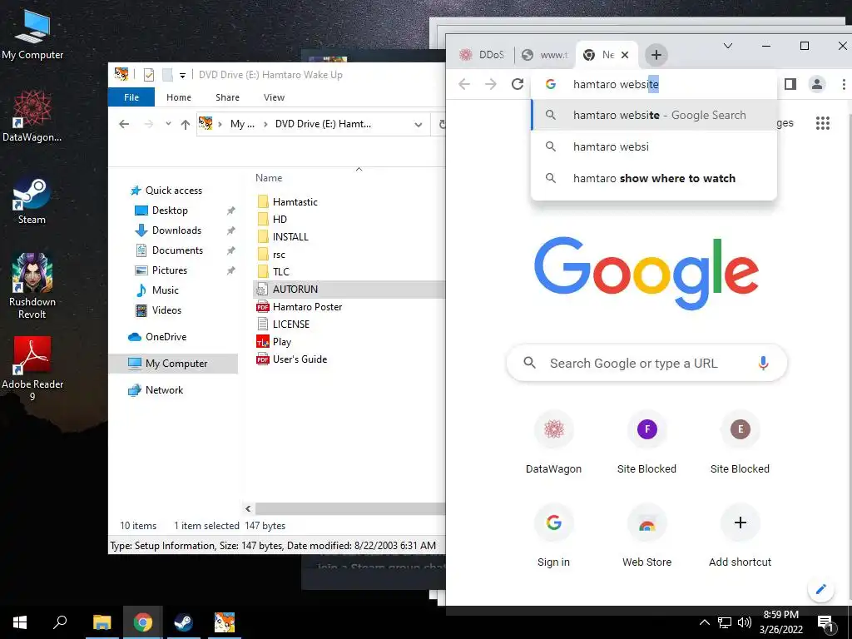852x639 pixels.
Task: Click the Properties checkmark quick-access icon
Action: [x=149, y=75]
